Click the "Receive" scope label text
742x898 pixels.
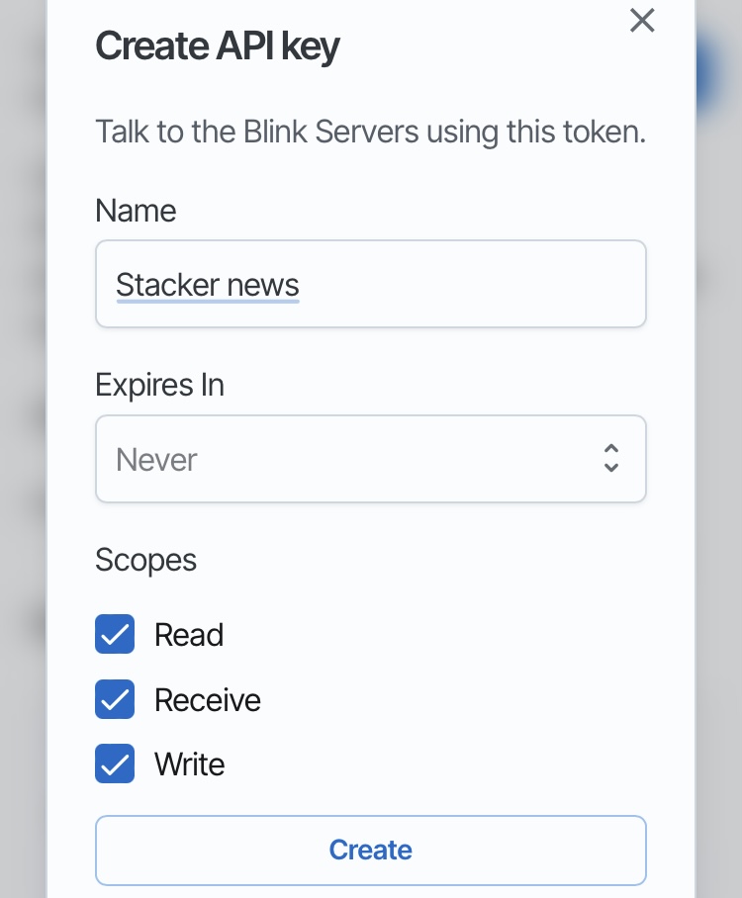pos(208,700)
